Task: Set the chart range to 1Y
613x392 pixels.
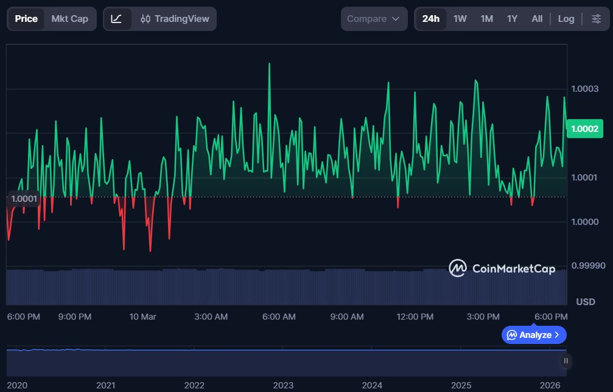Action: (x=512, y=19)
